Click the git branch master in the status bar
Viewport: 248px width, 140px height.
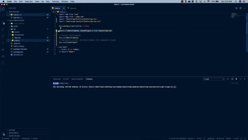[x=6, y=138]
